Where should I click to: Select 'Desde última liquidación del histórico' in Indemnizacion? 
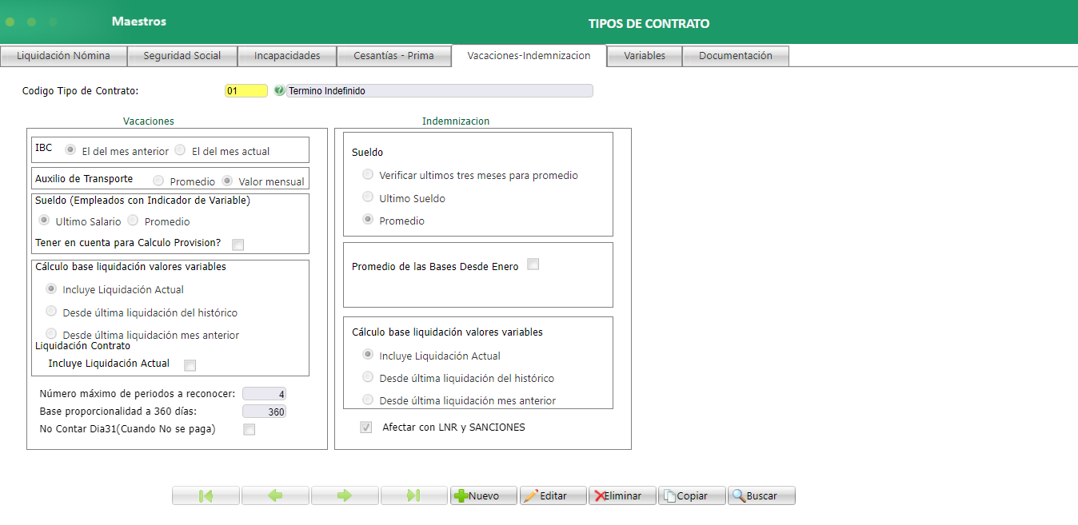point(368,377)
